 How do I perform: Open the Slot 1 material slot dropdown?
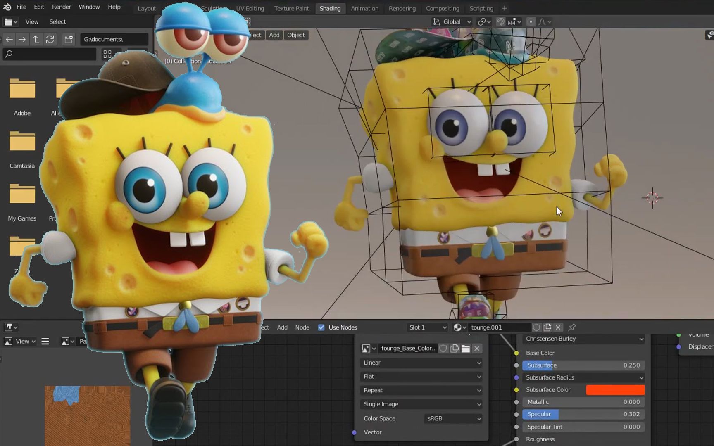point(428,327)
